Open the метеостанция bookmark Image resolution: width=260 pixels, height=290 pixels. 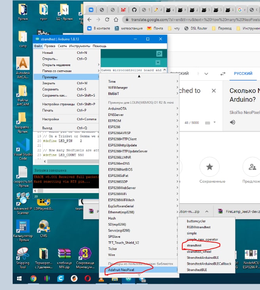point(129,28)
